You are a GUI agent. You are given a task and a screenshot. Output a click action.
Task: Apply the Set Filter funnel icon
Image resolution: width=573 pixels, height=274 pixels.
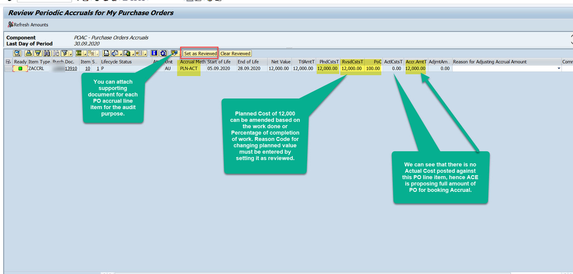coord(64,53)
